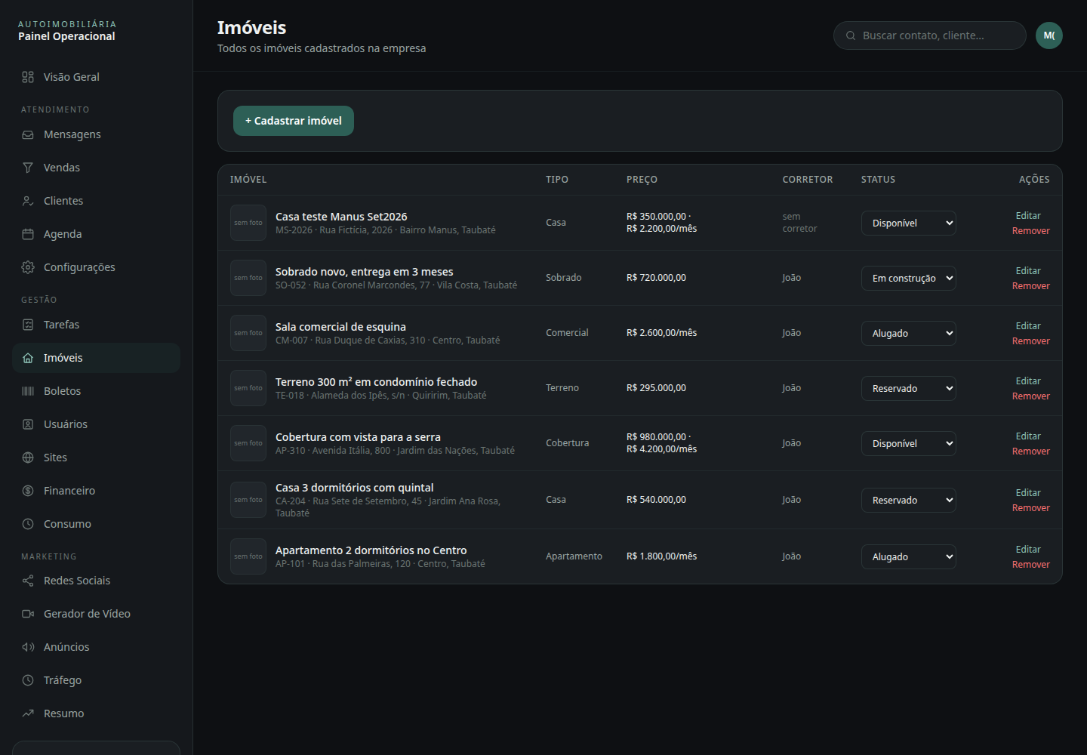This screenshot has width=1087, height=755.
Task: Click the Buscar contato search field
Action: click(x=929, y=35)
